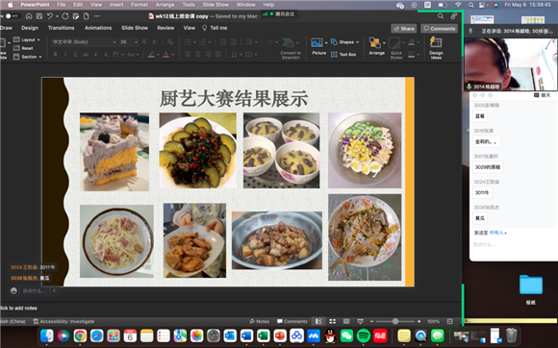The height and width of the screenshot is (348, 558).
Task: Open the font size combo box
Action: point(129,42)
